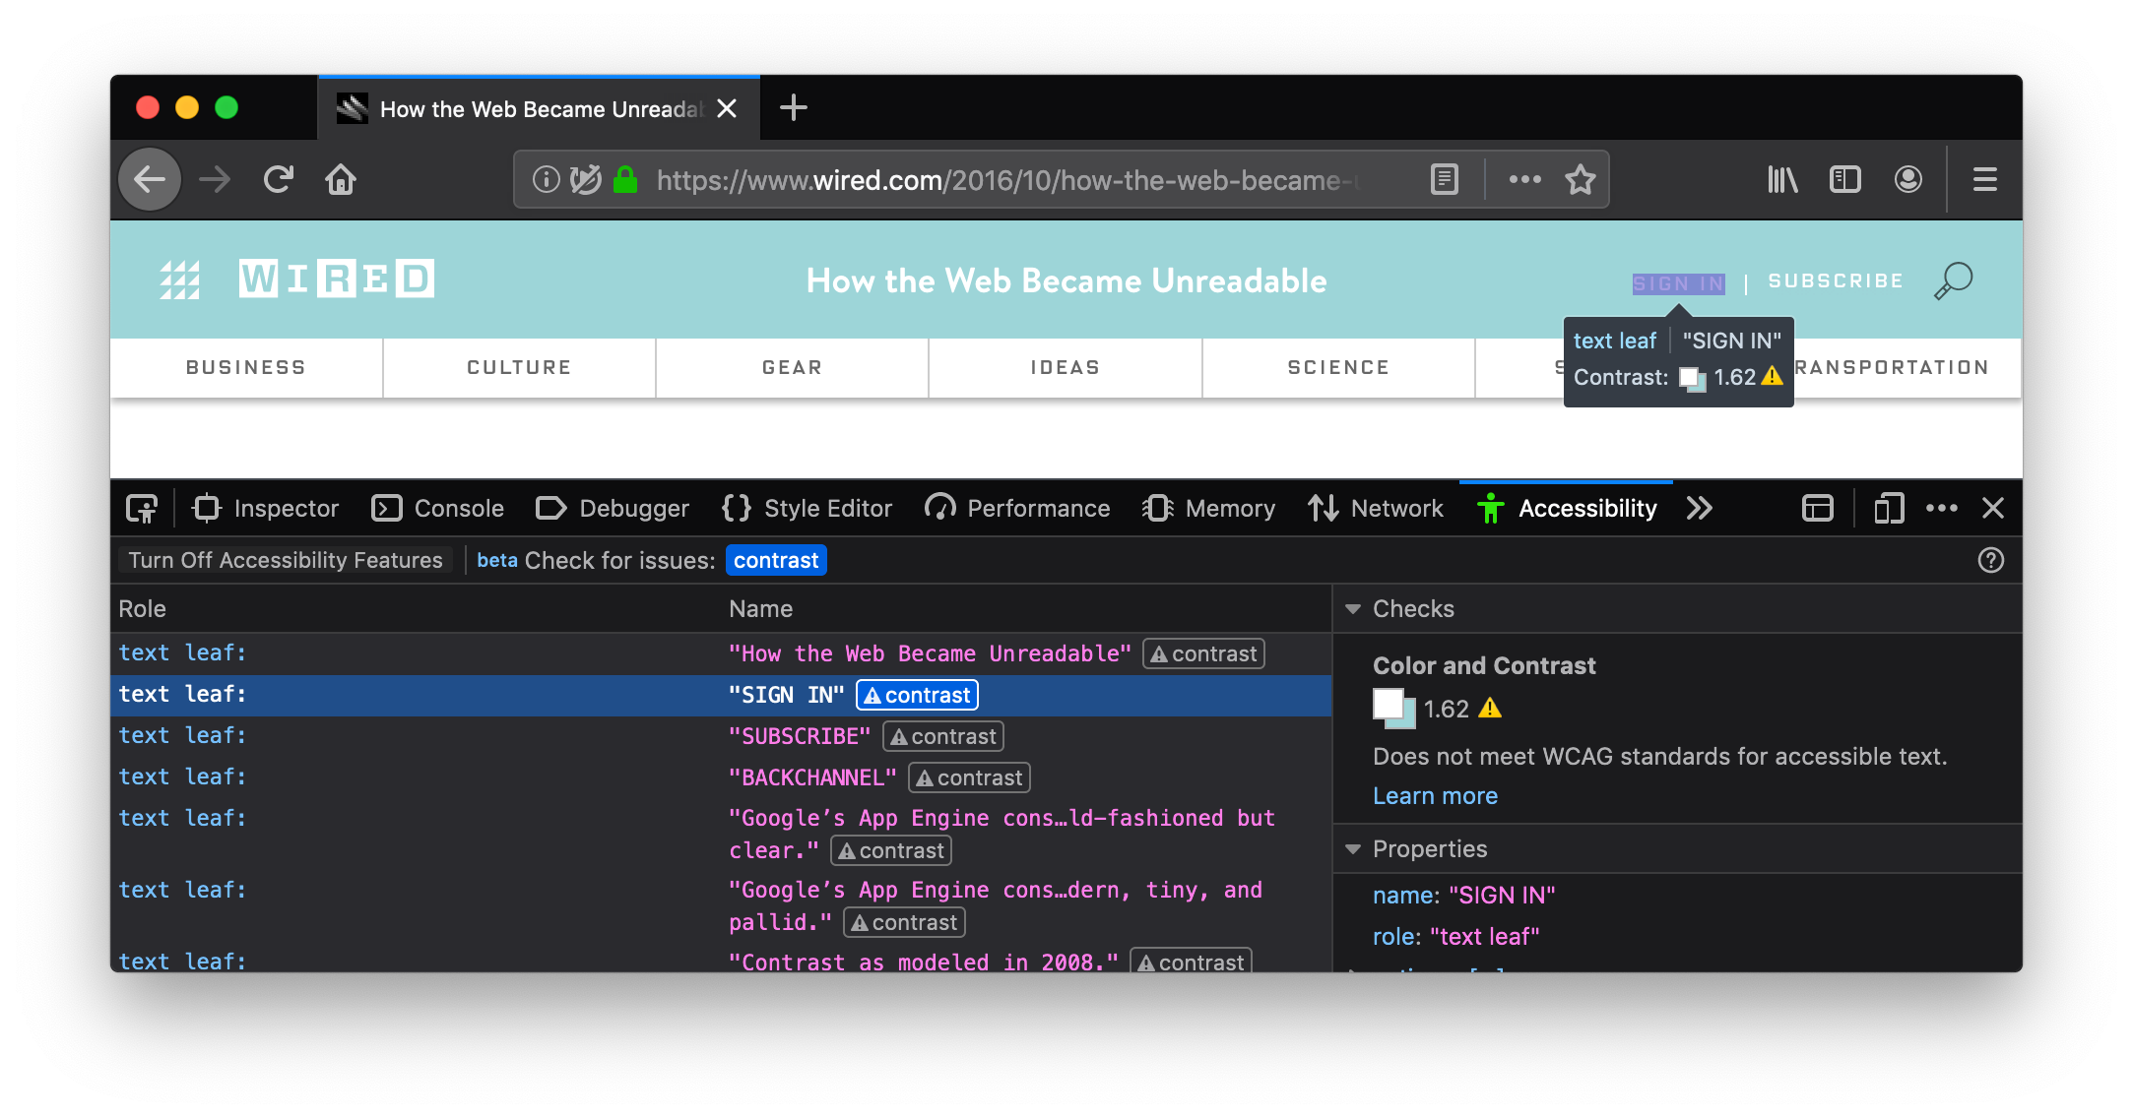
Task: Select the "SUBSCRIBE" text leaf row
Action: tap(721, 736)
